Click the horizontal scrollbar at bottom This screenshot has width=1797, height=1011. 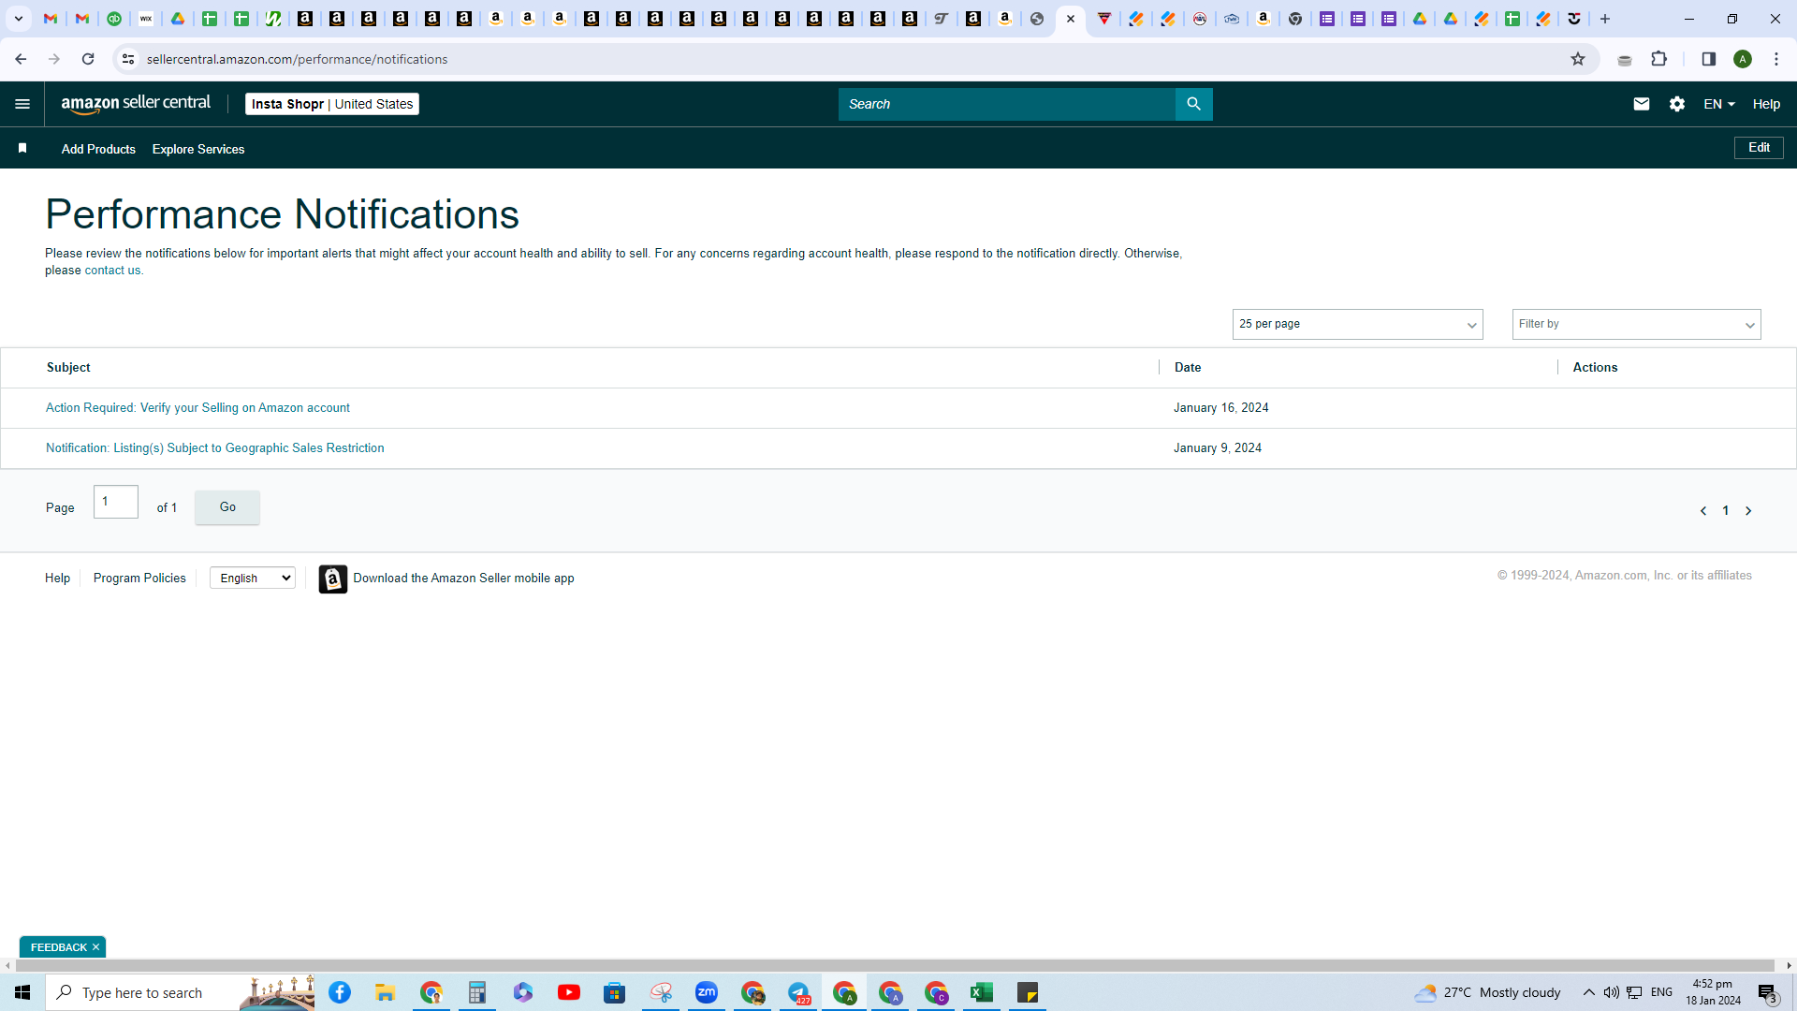[894, 965]
